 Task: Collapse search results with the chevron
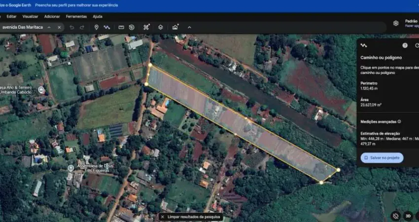point(49,27)
